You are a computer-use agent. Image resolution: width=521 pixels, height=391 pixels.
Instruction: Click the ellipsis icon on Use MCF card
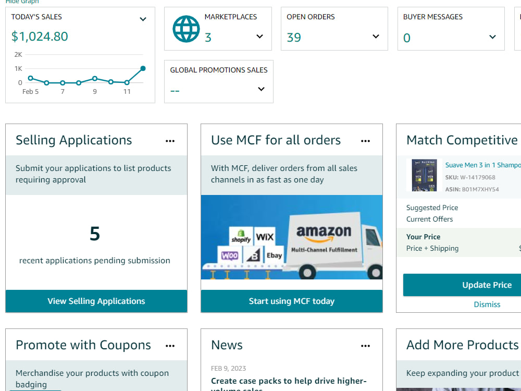[x=365, y=140]
